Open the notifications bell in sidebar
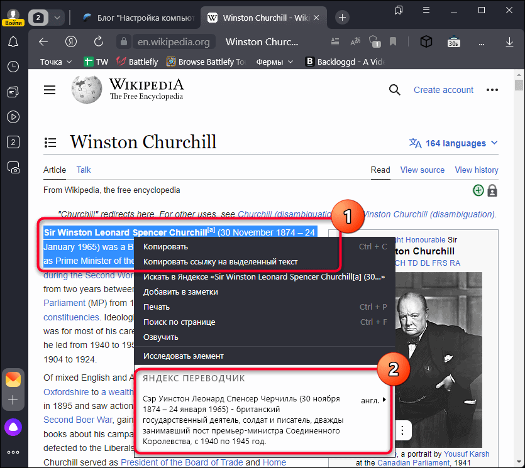Image resolution: width=525 pixels, height=468 pixels. click(13, 41)
